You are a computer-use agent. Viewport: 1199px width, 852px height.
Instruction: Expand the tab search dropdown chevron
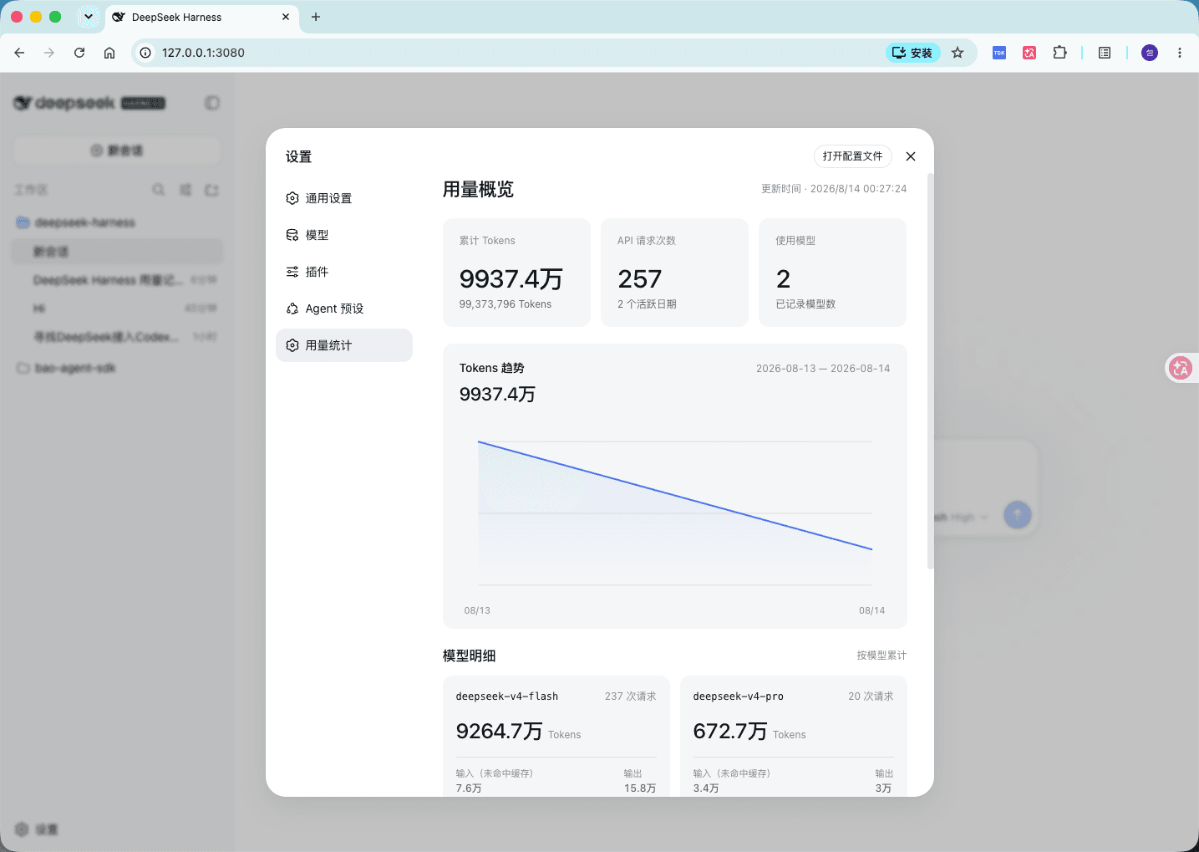coord(88,17)
